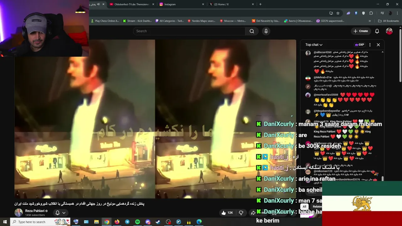Click the purple ghost extension icon
The image size is (402, 226).
click(x=348, y=13)
